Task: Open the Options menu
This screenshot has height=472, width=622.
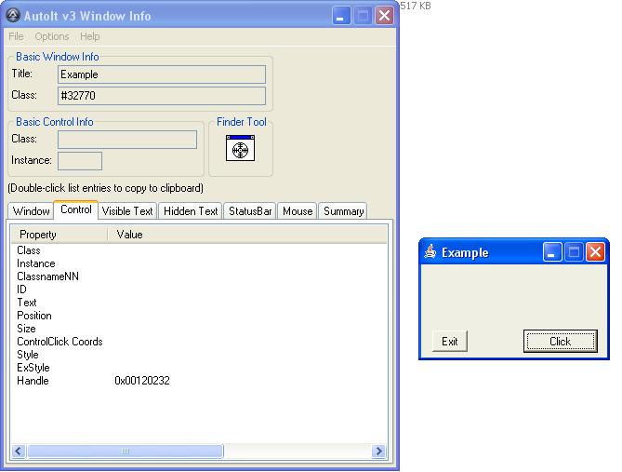Action: [52, 36]
